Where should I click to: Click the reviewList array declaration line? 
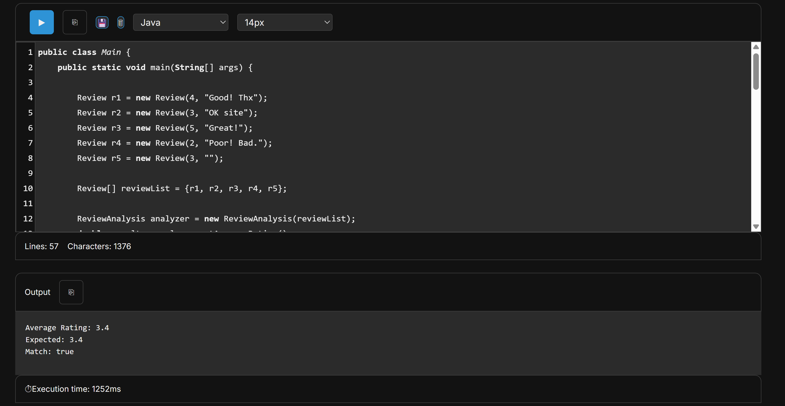click(x=182, y=189)
